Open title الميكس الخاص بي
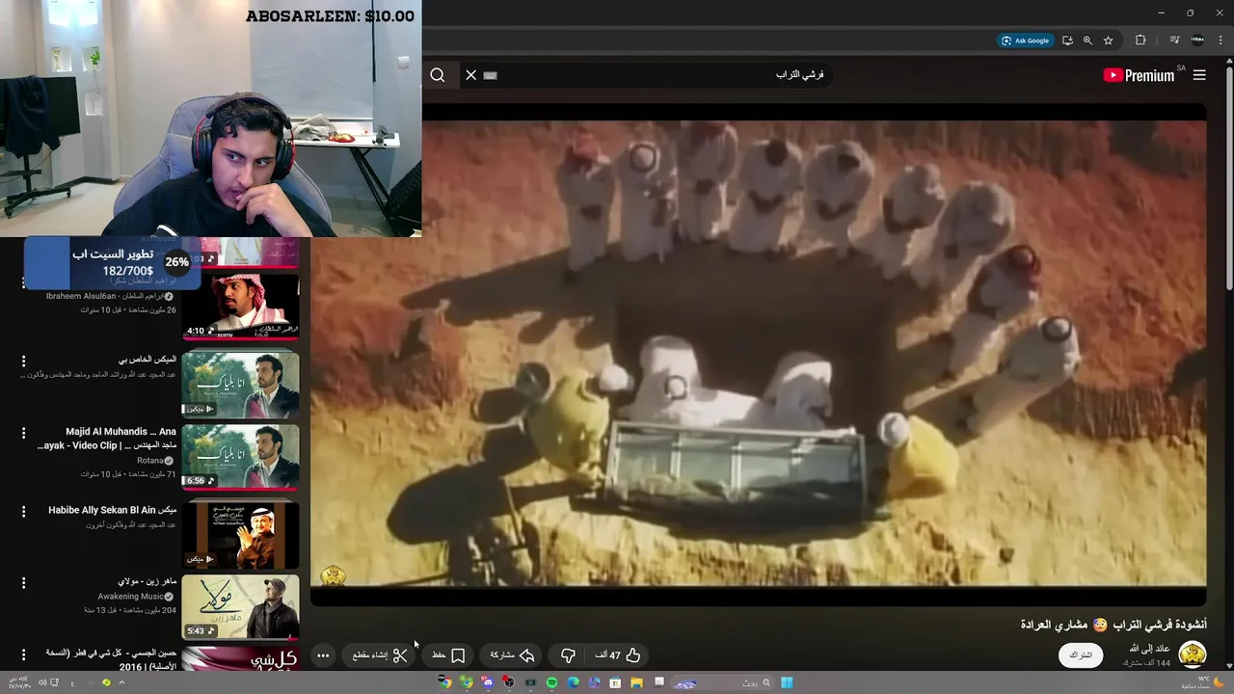 click(x=148, y=360)
